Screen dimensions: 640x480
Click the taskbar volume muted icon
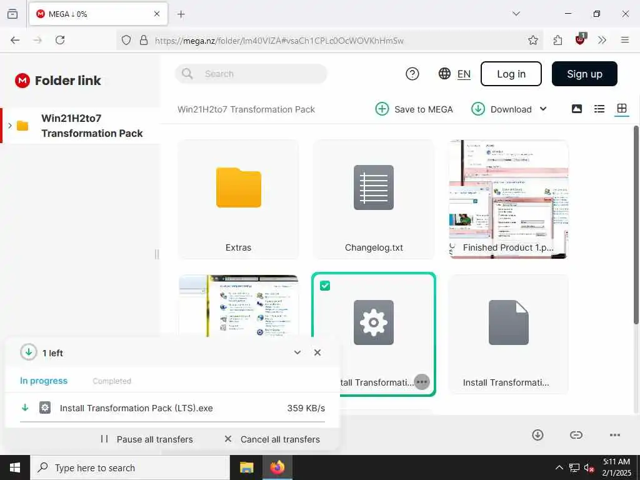click(588, 467)
